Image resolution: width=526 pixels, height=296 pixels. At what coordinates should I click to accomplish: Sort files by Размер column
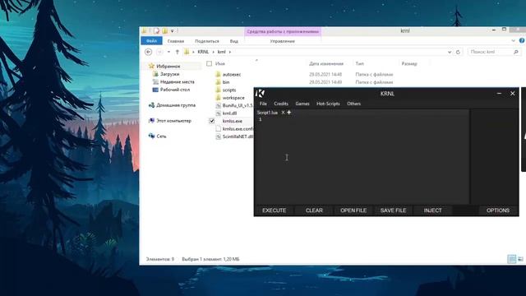point(409,63)
